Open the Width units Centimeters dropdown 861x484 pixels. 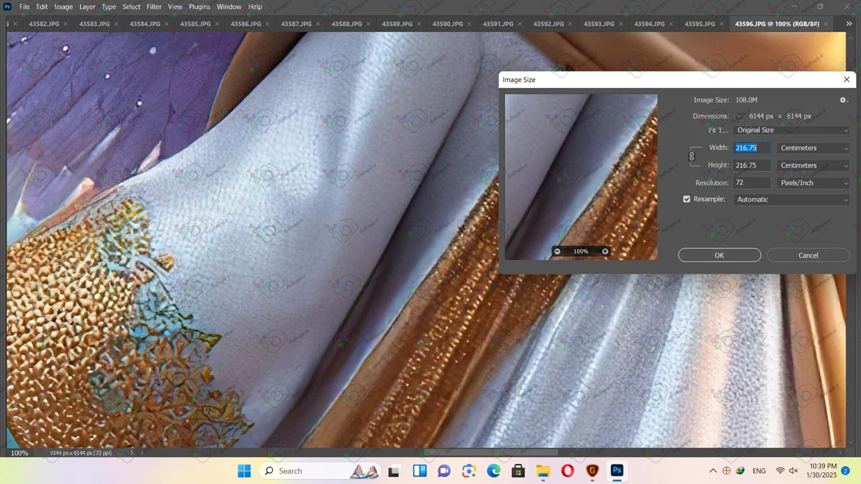[813, 148]
